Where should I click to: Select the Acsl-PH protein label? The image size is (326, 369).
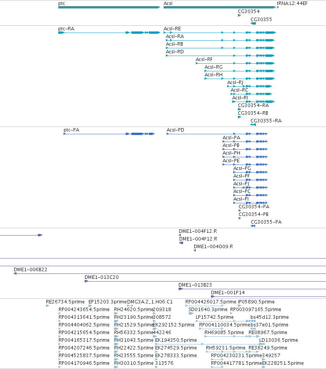tap(231, 153)
